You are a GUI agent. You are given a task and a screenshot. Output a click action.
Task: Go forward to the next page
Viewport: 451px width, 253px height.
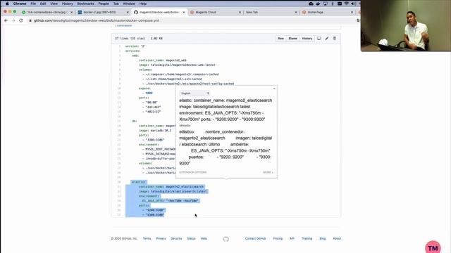coord(13,20)
